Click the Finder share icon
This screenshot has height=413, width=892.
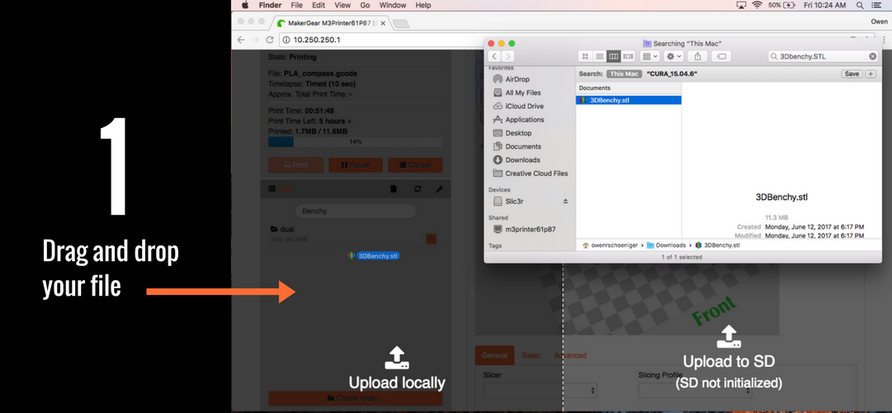pos(698,56)
